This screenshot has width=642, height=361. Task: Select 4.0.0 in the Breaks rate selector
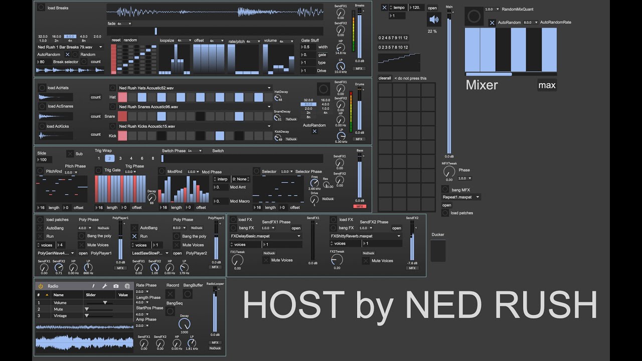click(x=84, y=36)
